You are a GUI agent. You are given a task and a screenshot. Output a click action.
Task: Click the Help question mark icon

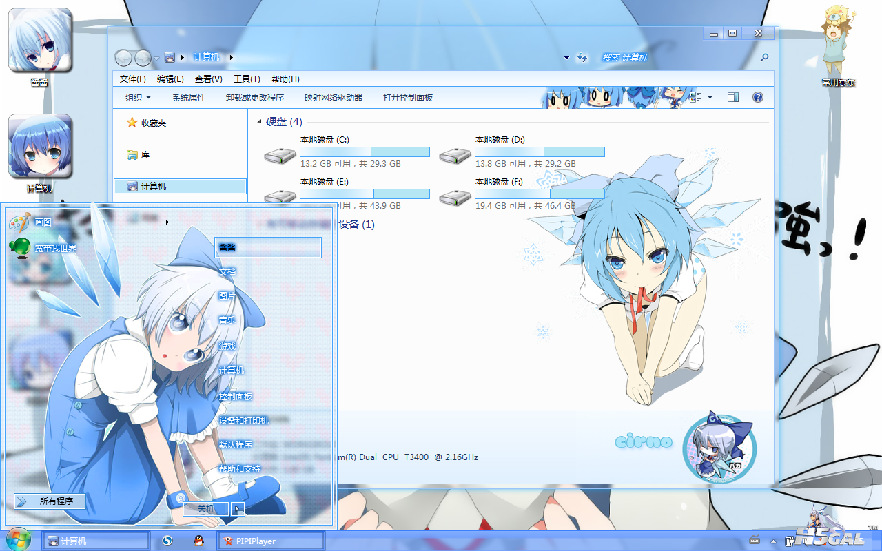[x=757, y=98]
